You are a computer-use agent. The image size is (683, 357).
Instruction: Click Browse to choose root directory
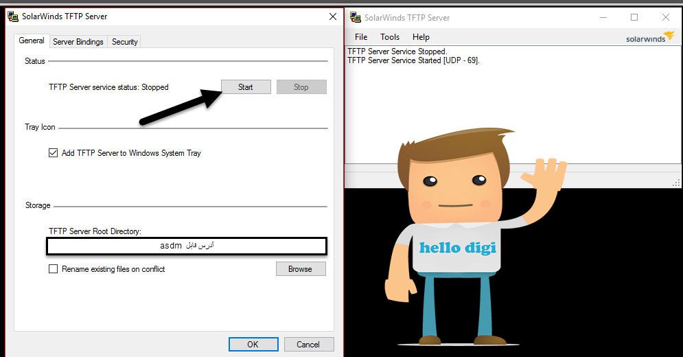click(x=301, y=269)
